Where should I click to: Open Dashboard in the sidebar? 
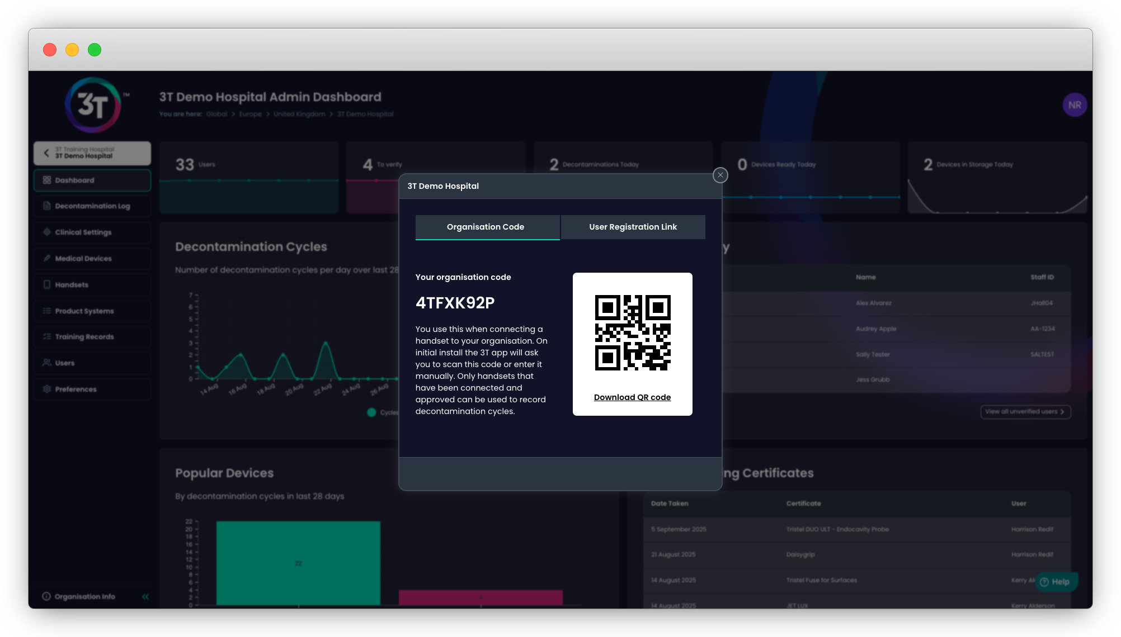coord(92,180)
